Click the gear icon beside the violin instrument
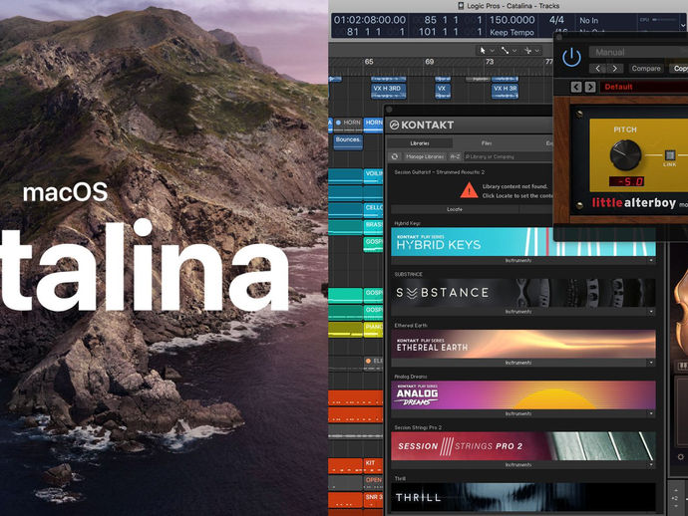The image size is (688, 516). (x=681, y=457)
